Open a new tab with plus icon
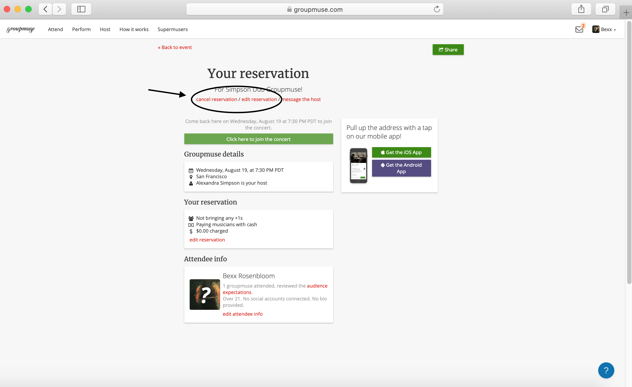The height and width of the screenshot is (387, 632). (626, 13)
